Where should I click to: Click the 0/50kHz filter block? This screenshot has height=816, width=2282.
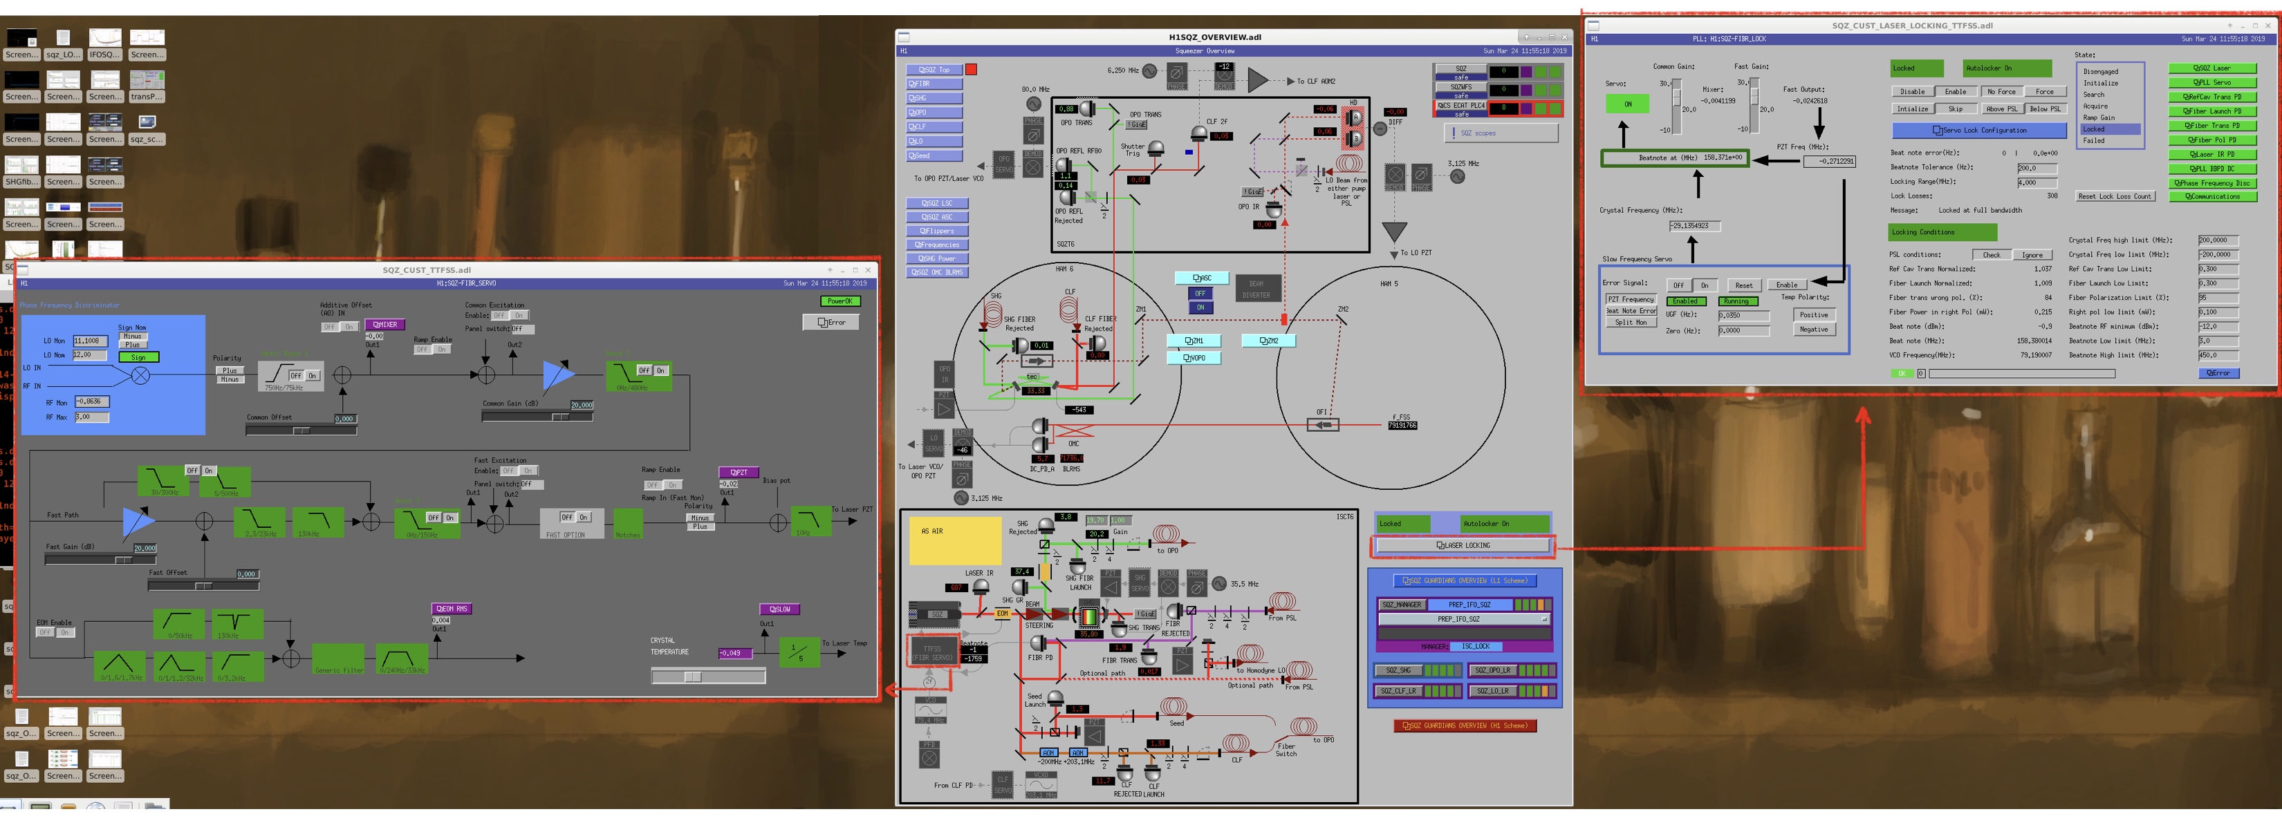coord(178,624)
